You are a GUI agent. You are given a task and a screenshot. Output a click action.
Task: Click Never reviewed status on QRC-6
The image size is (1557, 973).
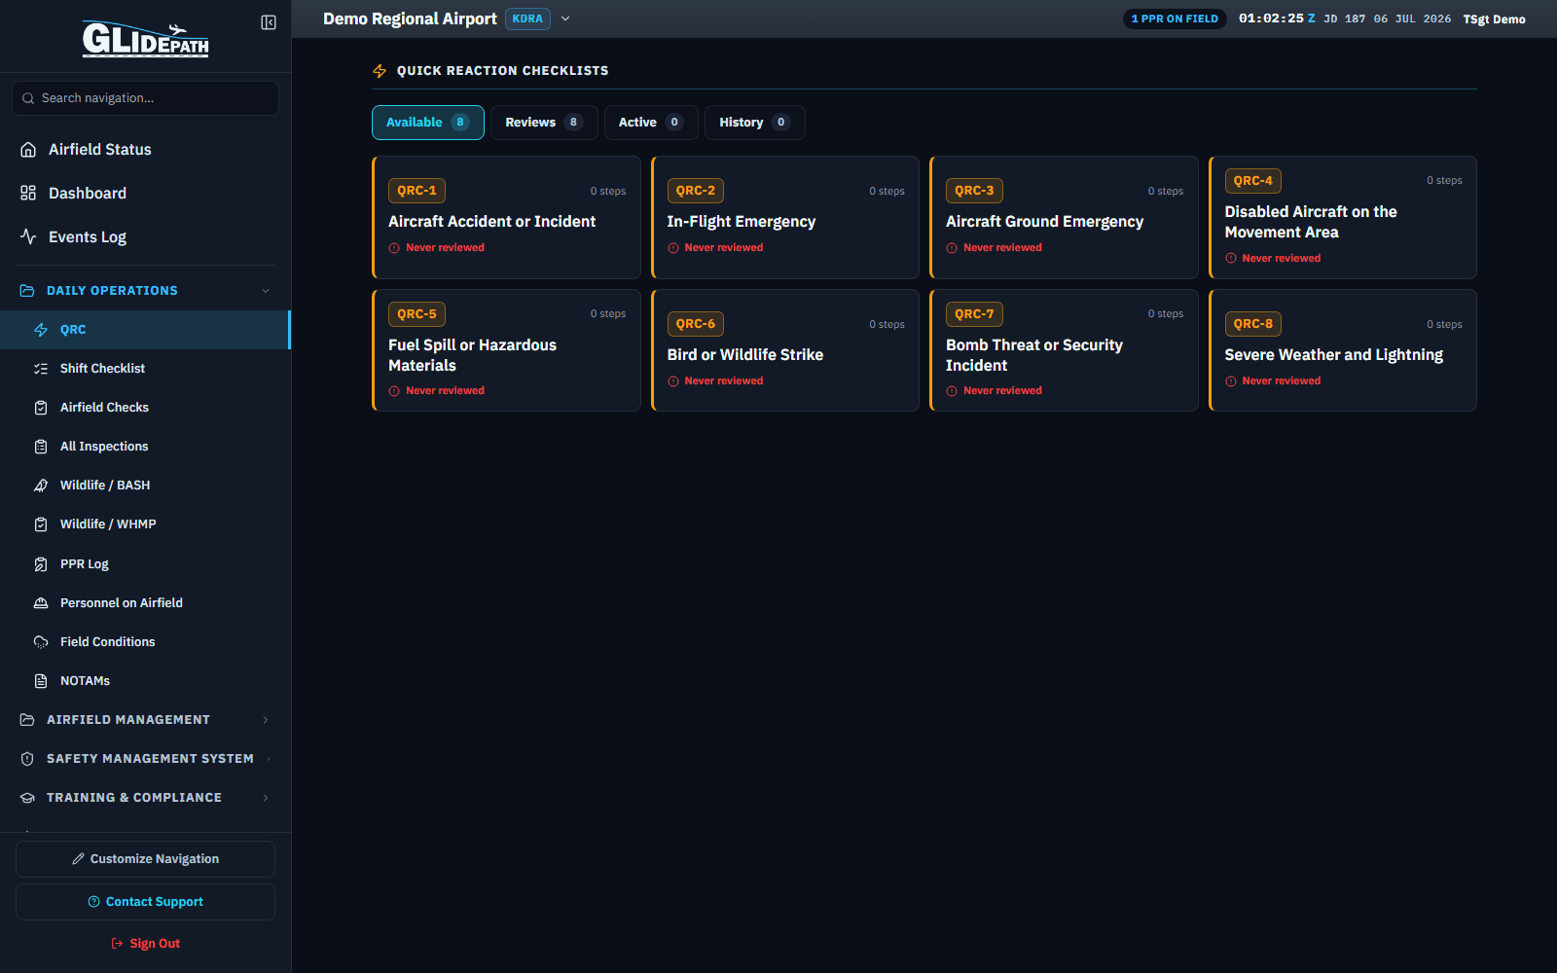715,381
